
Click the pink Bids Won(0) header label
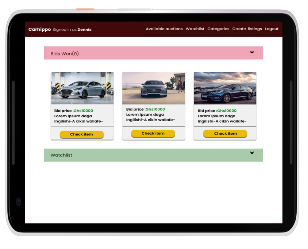65,54
